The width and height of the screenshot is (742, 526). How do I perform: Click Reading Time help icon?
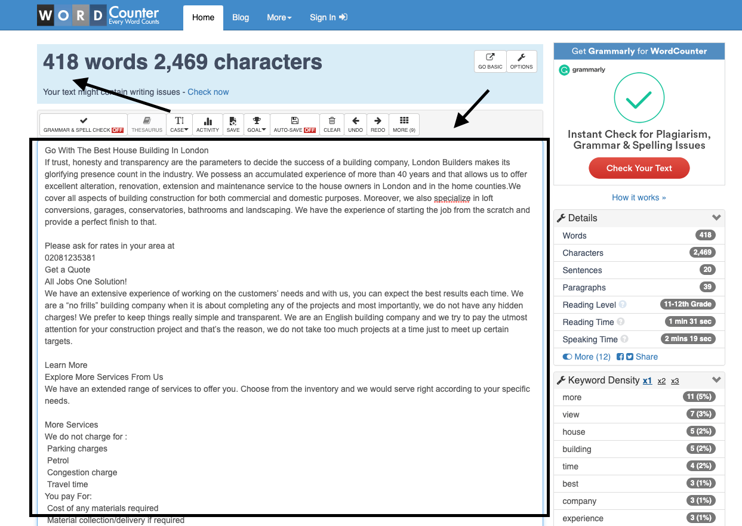pos(620,322)
